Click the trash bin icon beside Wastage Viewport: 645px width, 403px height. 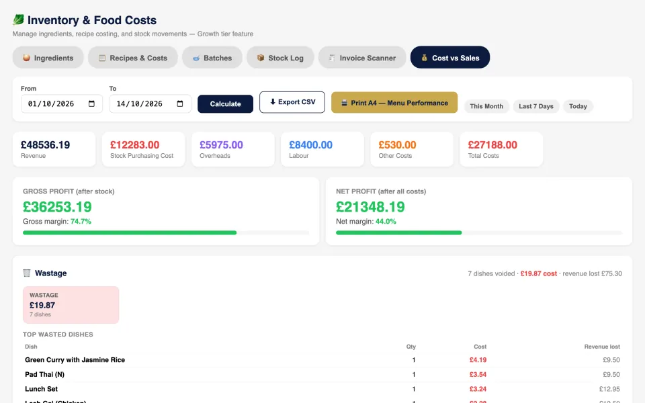pyautogui.click(x=27, y=273)
